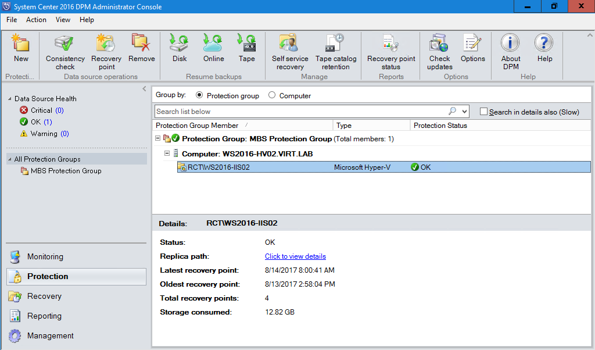Viewport: 595px width, 350px height.
Task: Click the 8/14/2017 8:00:41 AM value
Action: coord(300,270)
